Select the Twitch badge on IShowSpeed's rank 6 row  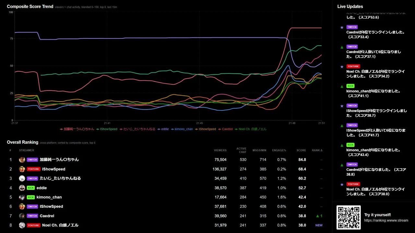[x=32, y=206]
